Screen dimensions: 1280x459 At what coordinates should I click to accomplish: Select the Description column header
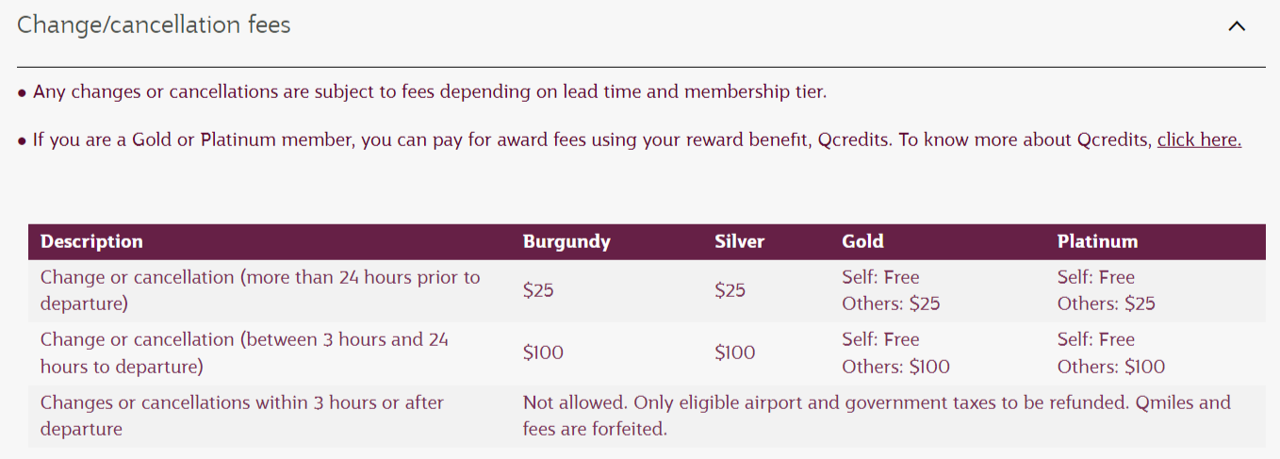click(91, 241)
